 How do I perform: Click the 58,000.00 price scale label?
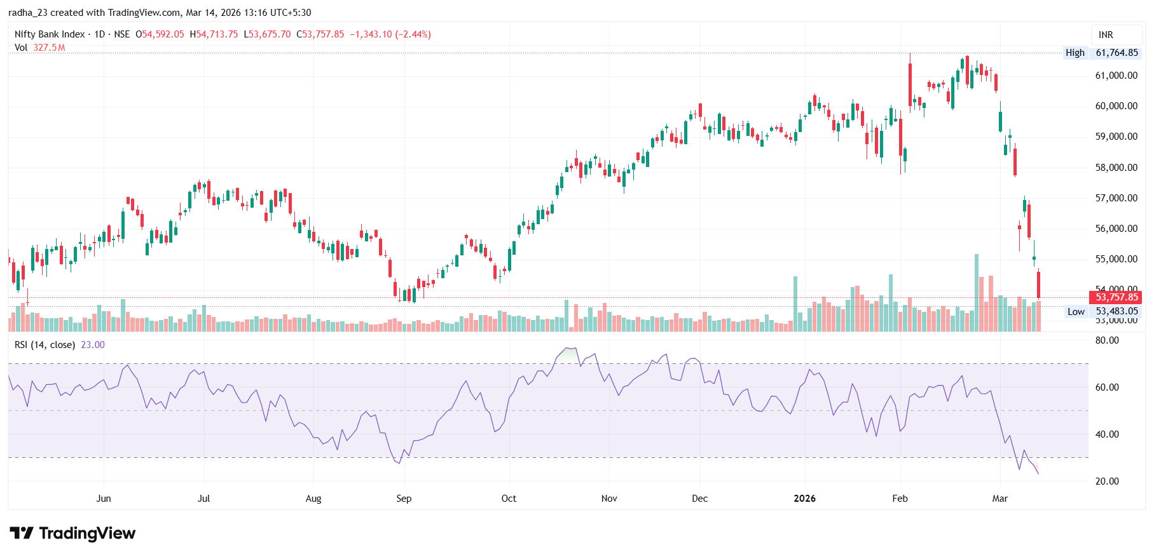1116,168
